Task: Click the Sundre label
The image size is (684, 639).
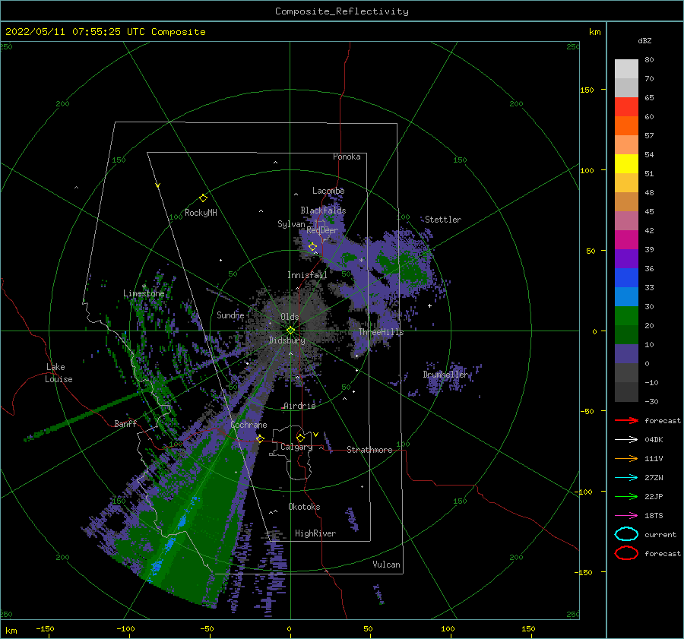Action: pyautogui.click(x=230, y=315)
